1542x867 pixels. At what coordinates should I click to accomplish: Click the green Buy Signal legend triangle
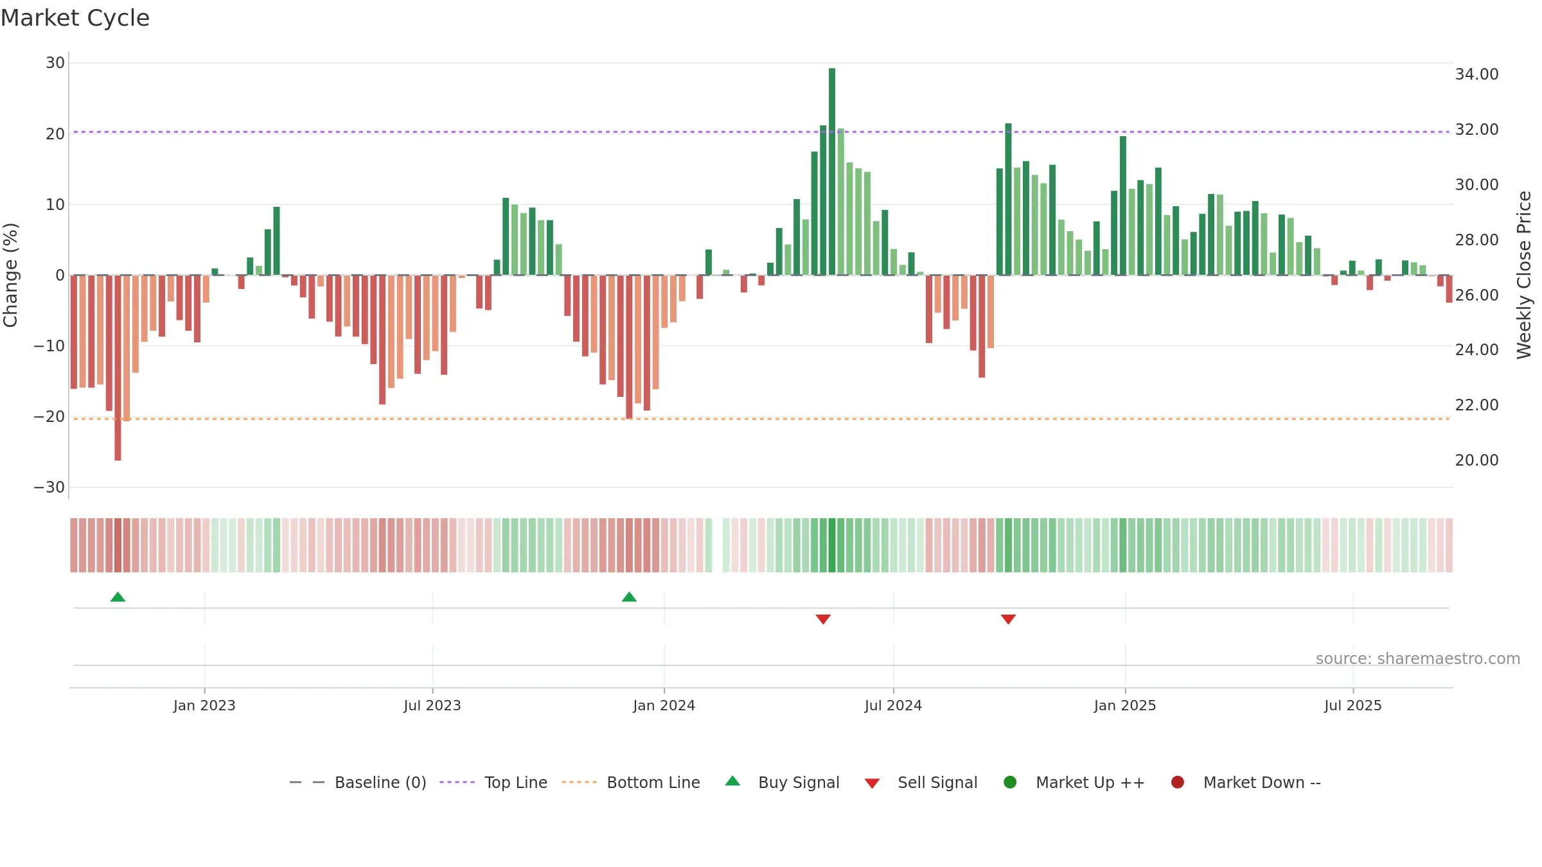pos(732,781)
